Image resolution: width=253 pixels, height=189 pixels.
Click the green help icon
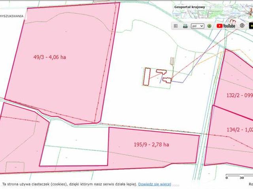pos(209,26)
